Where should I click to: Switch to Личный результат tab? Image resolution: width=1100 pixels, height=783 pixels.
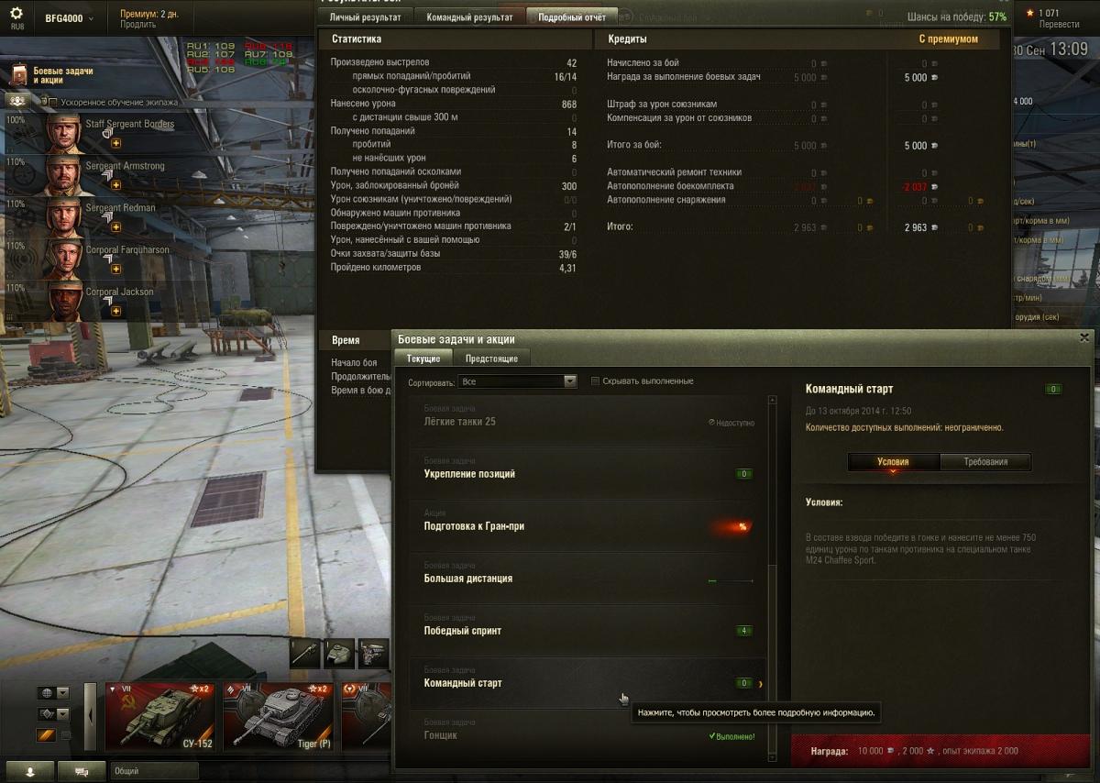coord(365,17)
